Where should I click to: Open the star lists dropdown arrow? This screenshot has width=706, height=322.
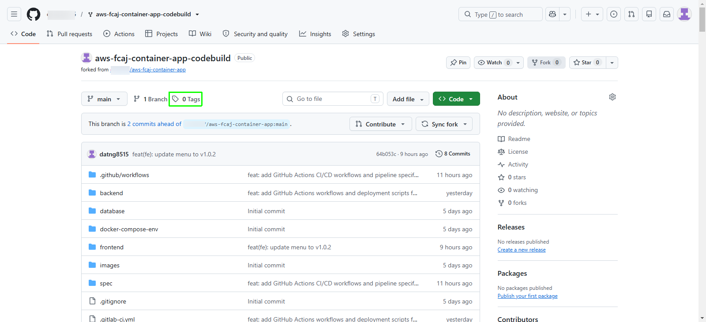[612, 63]
